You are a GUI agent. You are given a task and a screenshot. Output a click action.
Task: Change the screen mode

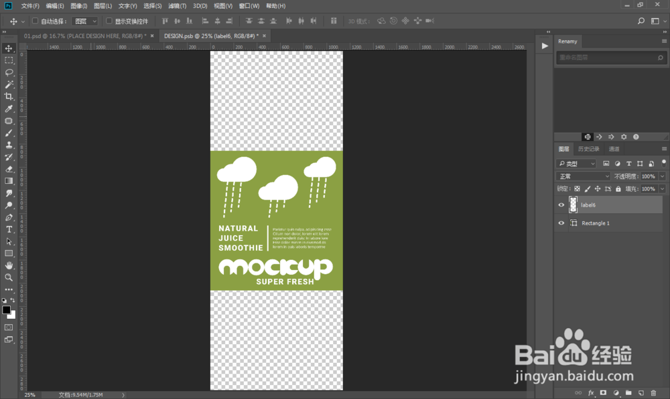coord(9,340)
